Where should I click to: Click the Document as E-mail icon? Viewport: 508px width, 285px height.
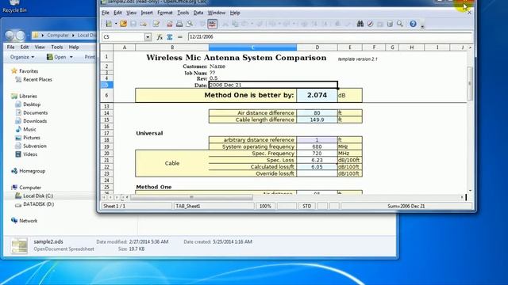point(143,24)
